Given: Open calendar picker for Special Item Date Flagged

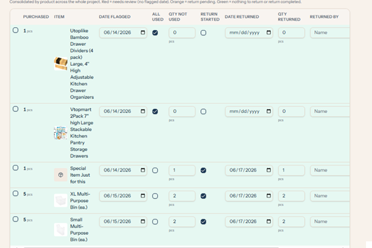Looking at the screenshot, I should click(x=143, y=170).
